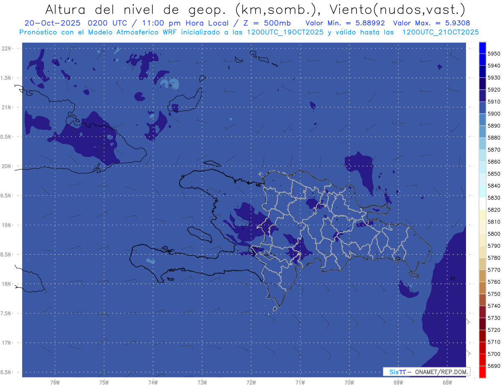Click the '1200UTC_21OCT2025' valid-until time text
502x388 pixels.
point(441,32)
